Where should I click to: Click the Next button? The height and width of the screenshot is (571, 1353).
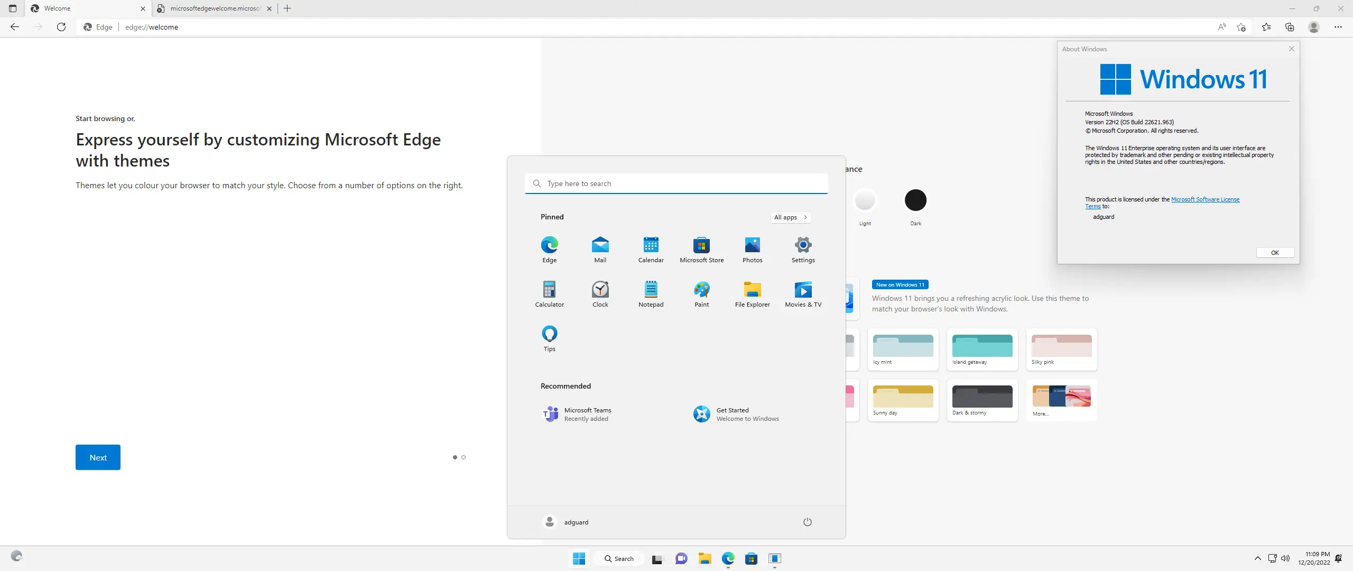[x=98, y=457]
